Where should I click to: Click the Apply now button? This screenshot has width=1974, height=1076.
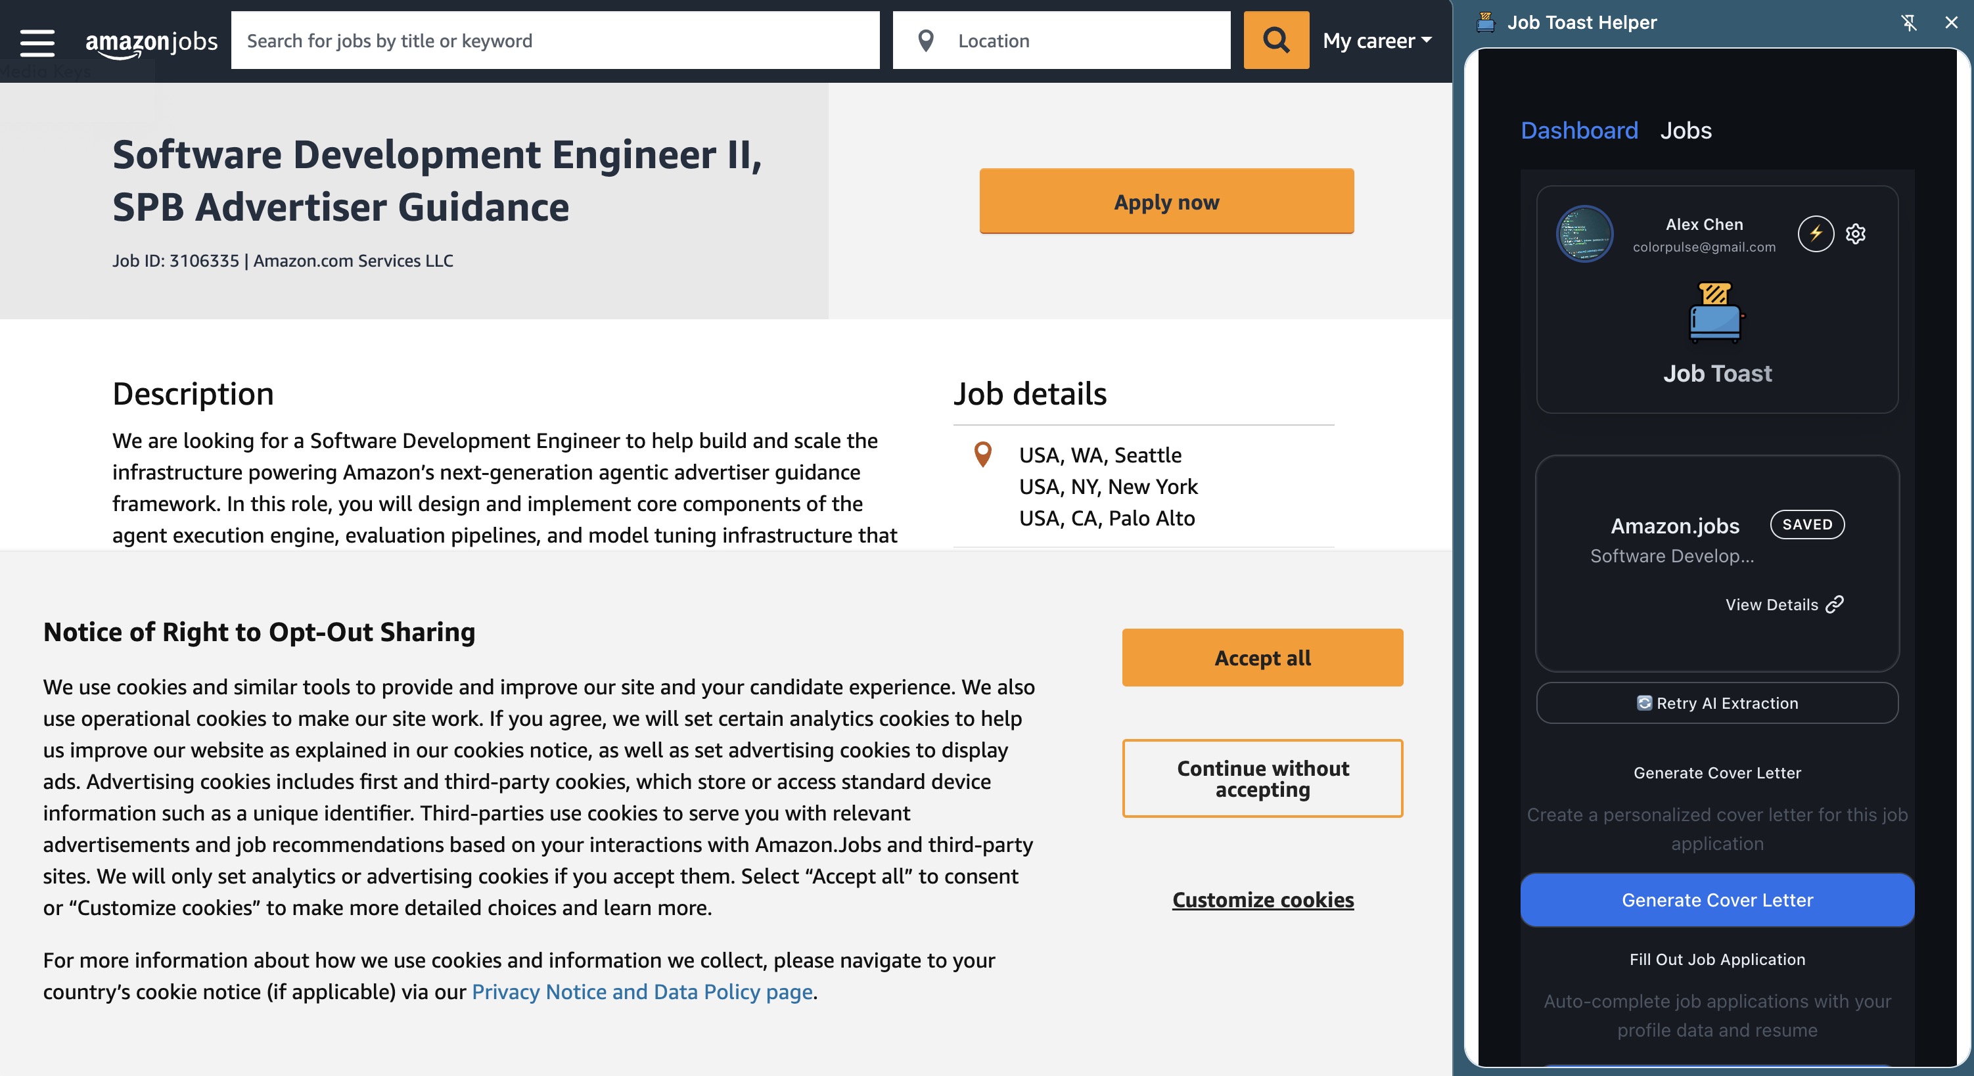(x=1166, y=202)
